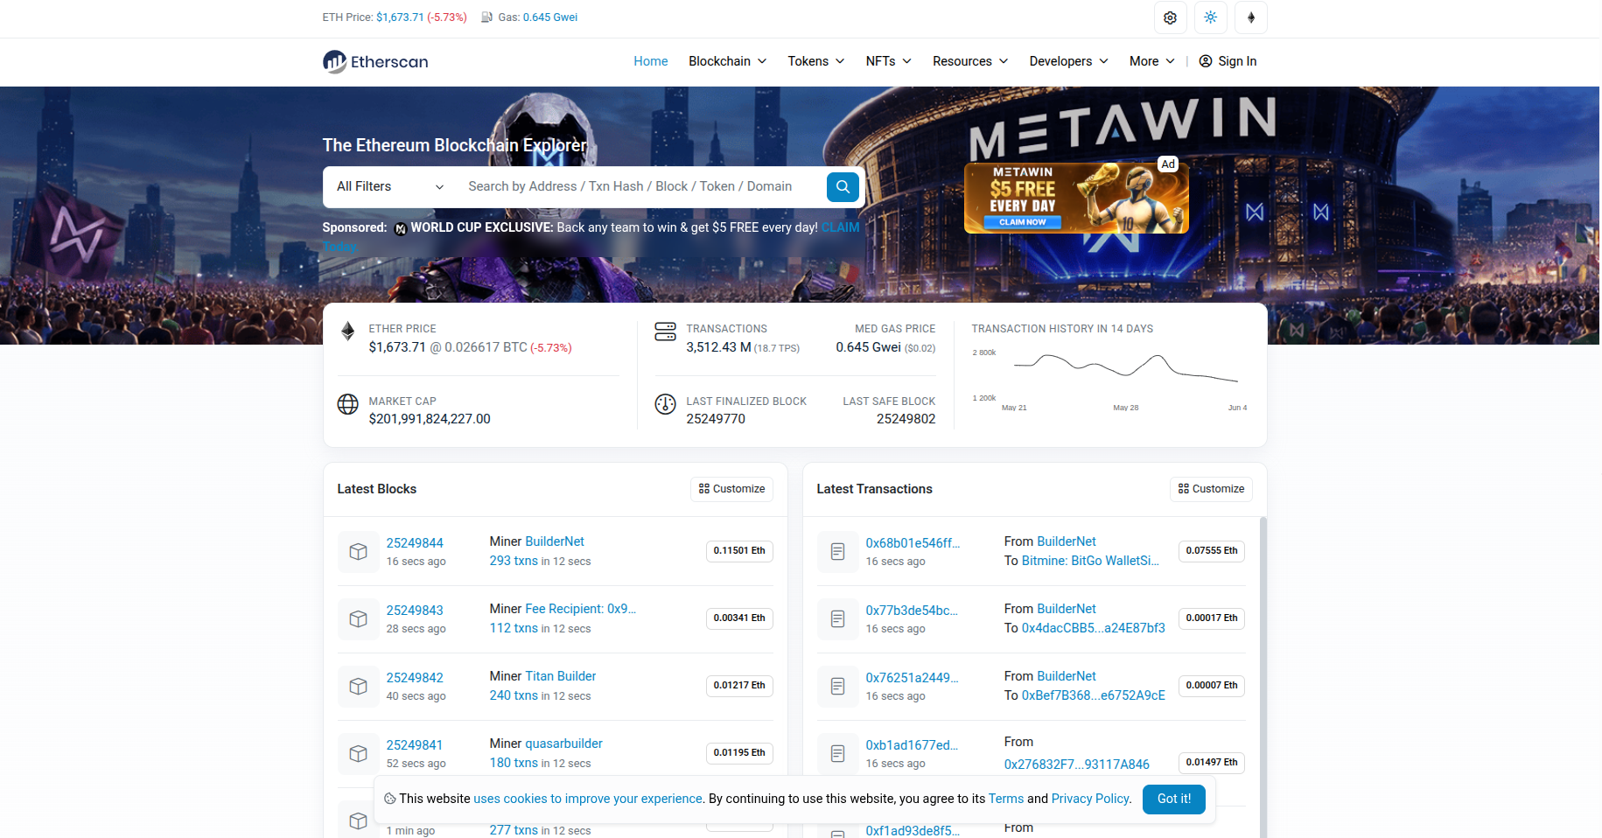Click cube icon for block 25249844
Image resolution: width=1602 pixels, height=838 pixels.
click(358, 551)
